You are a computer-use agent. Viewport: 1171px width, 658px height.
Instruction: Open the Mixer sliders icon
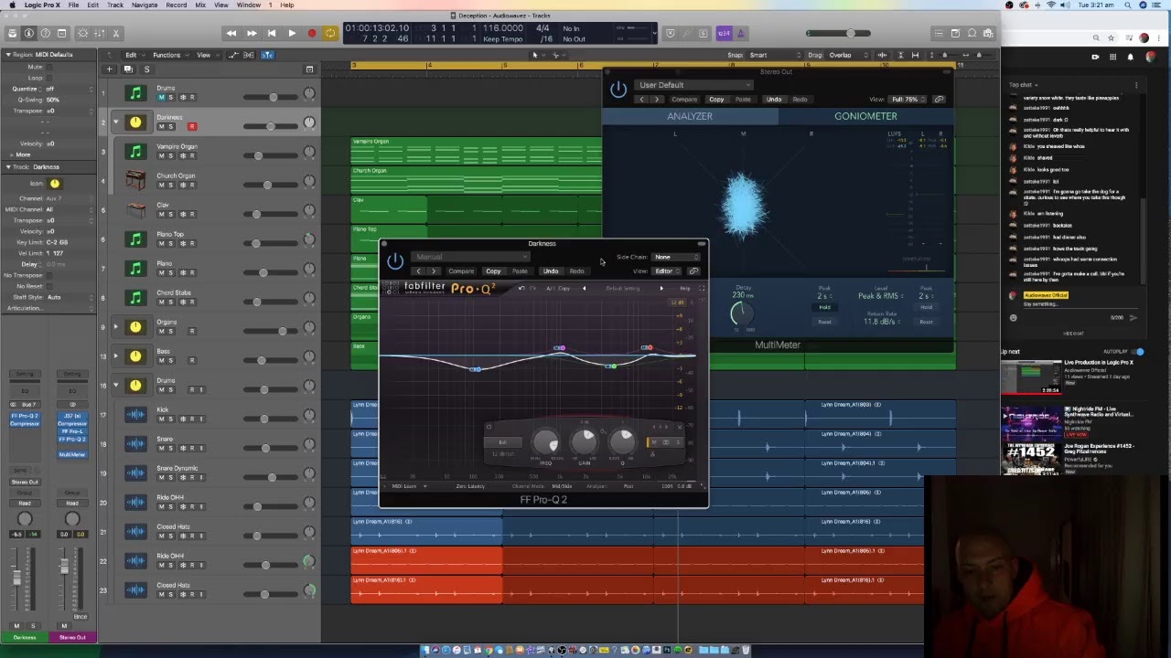[100, 33]
